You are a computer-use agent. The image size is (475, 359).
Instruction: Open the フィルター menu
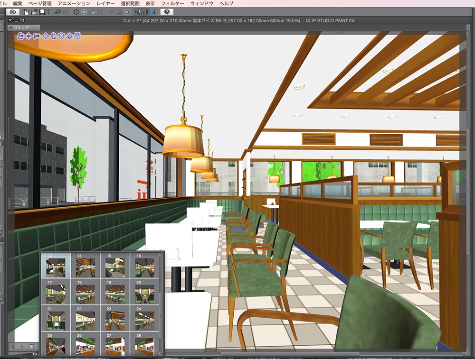(x=172, y=4)
